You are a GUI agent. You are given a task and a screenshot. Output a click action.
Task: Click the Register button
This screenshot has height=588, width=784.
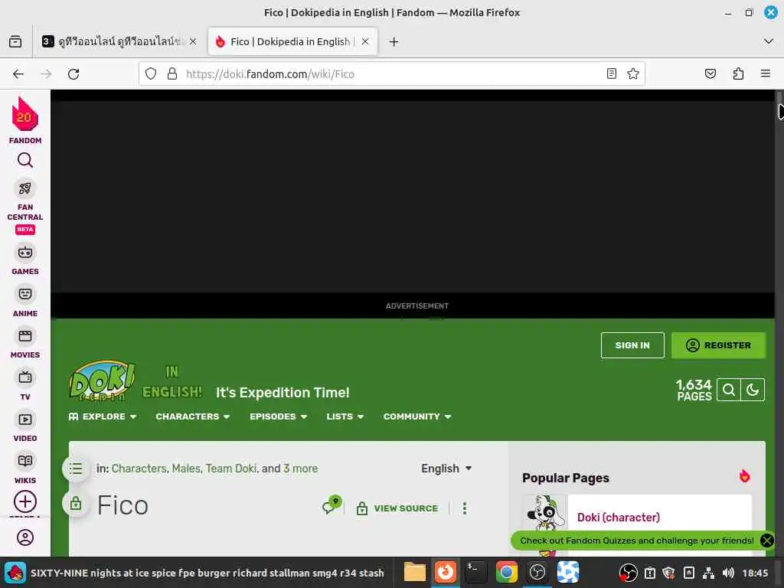pyautogui.click(x=718, y=345)
